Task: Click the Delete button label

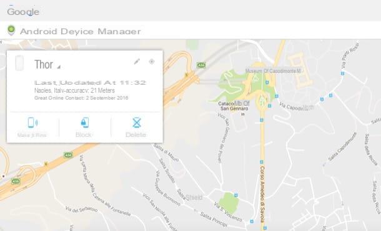Action: 136,135
